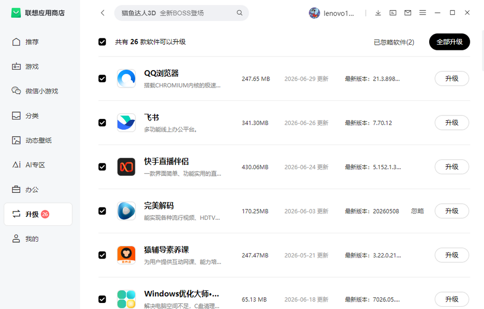The width and height of the screenshot is (484, 309).
Task: Uncheck the 快手直播伴侣 checkbox
Action: 102,167
